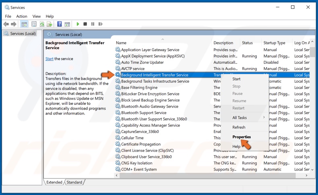Click gear icon of Block Level Backup Engine
Viewport: 318px width, 195px height.
point(118,100)
